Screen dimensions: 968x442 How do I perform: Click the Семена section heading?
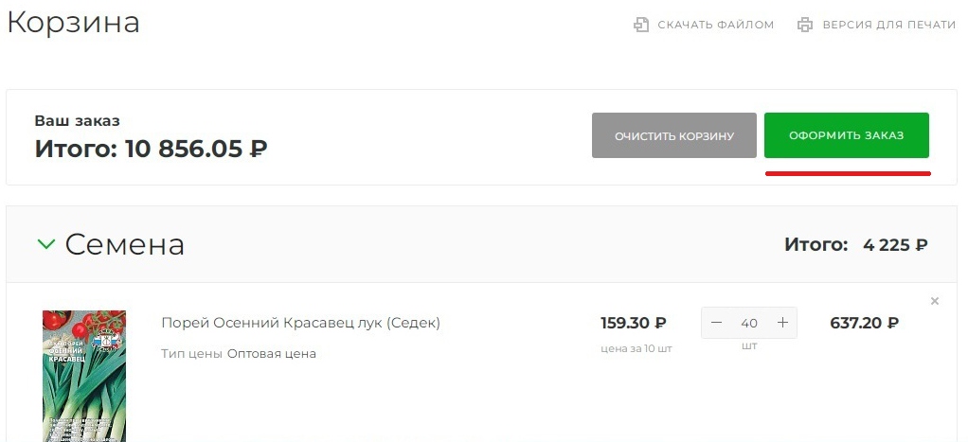(124, 244)
